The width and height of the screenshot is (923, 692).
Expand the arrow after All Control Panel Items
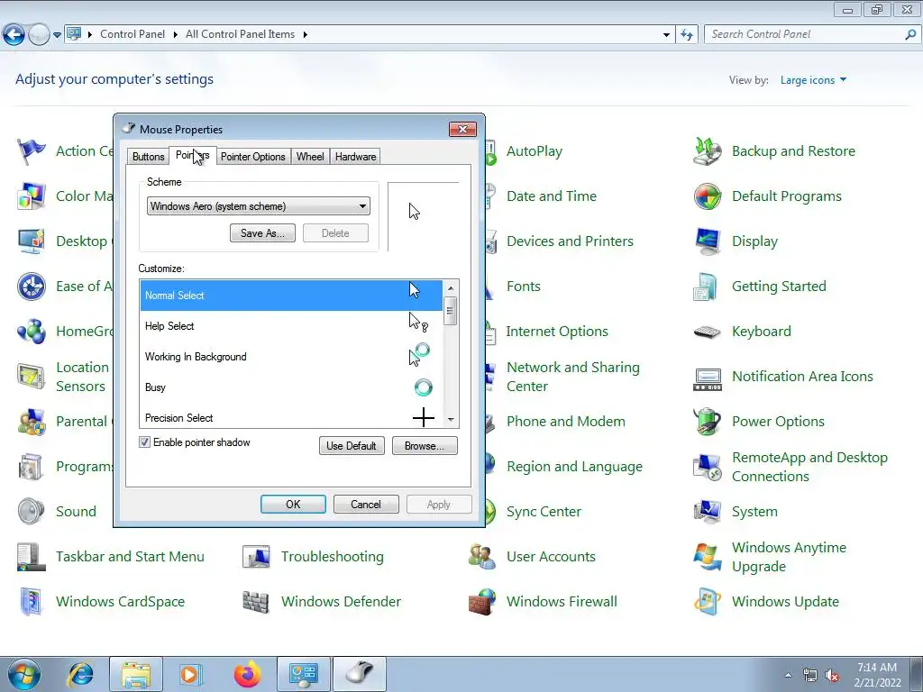[305, 35]
